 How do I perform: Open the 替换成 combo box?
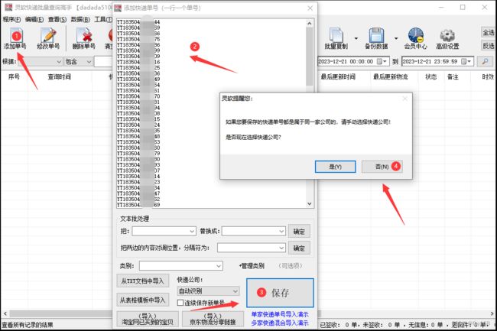tap(254, 231)
